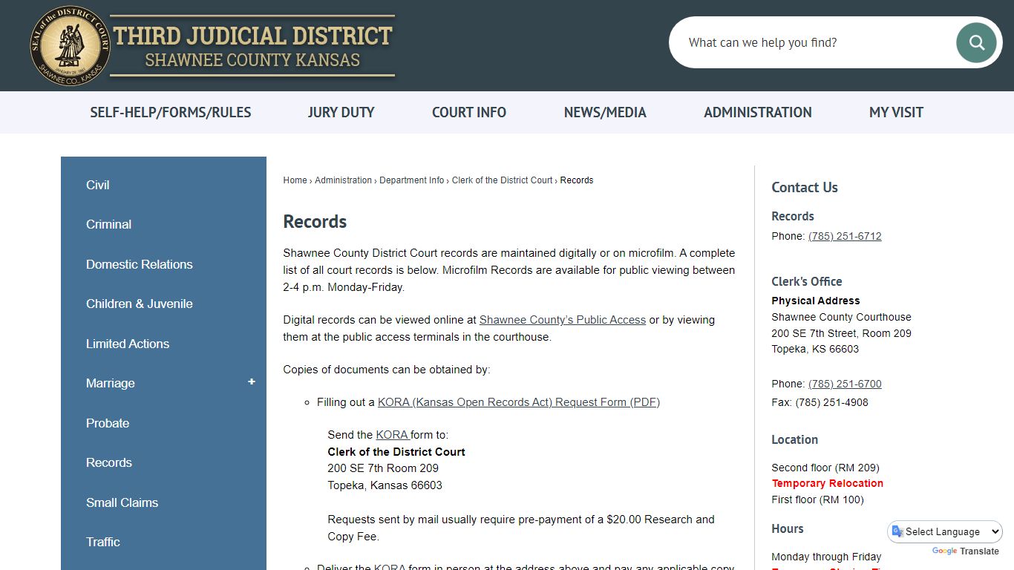This screenshot has height=570, width=1014.
Task: Click the Google Translate logo text
Action: (965, 551)
